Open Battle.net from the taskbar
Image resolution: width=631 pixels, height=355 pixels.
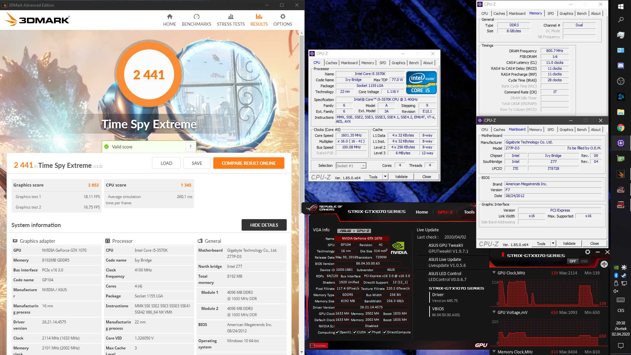point(621,97)
